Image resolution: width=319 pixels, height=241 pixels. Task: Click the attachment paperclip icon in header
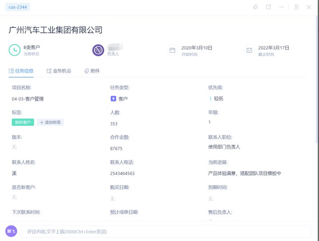click(x=255, y=7)
